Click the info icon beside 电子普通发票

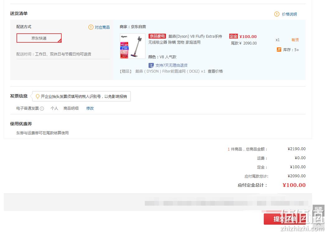click(42, 108)
